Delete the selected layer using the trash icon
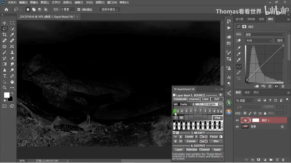Screen dimensions: 291x163 click(x=283, y=160)
